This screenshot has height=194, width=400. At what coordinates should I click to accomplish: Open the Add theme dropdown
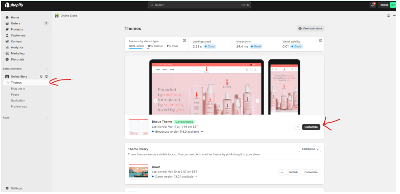pyautogui.click(x=310, y=149)
